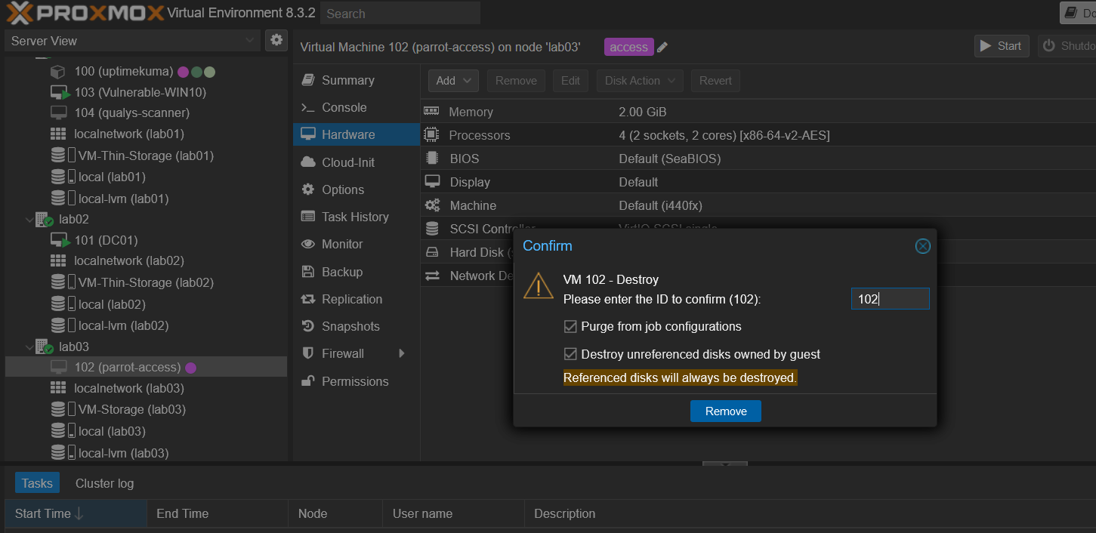Click the Network Device arrows icon
The image size is (1096, 533).
tap(432, 276)
